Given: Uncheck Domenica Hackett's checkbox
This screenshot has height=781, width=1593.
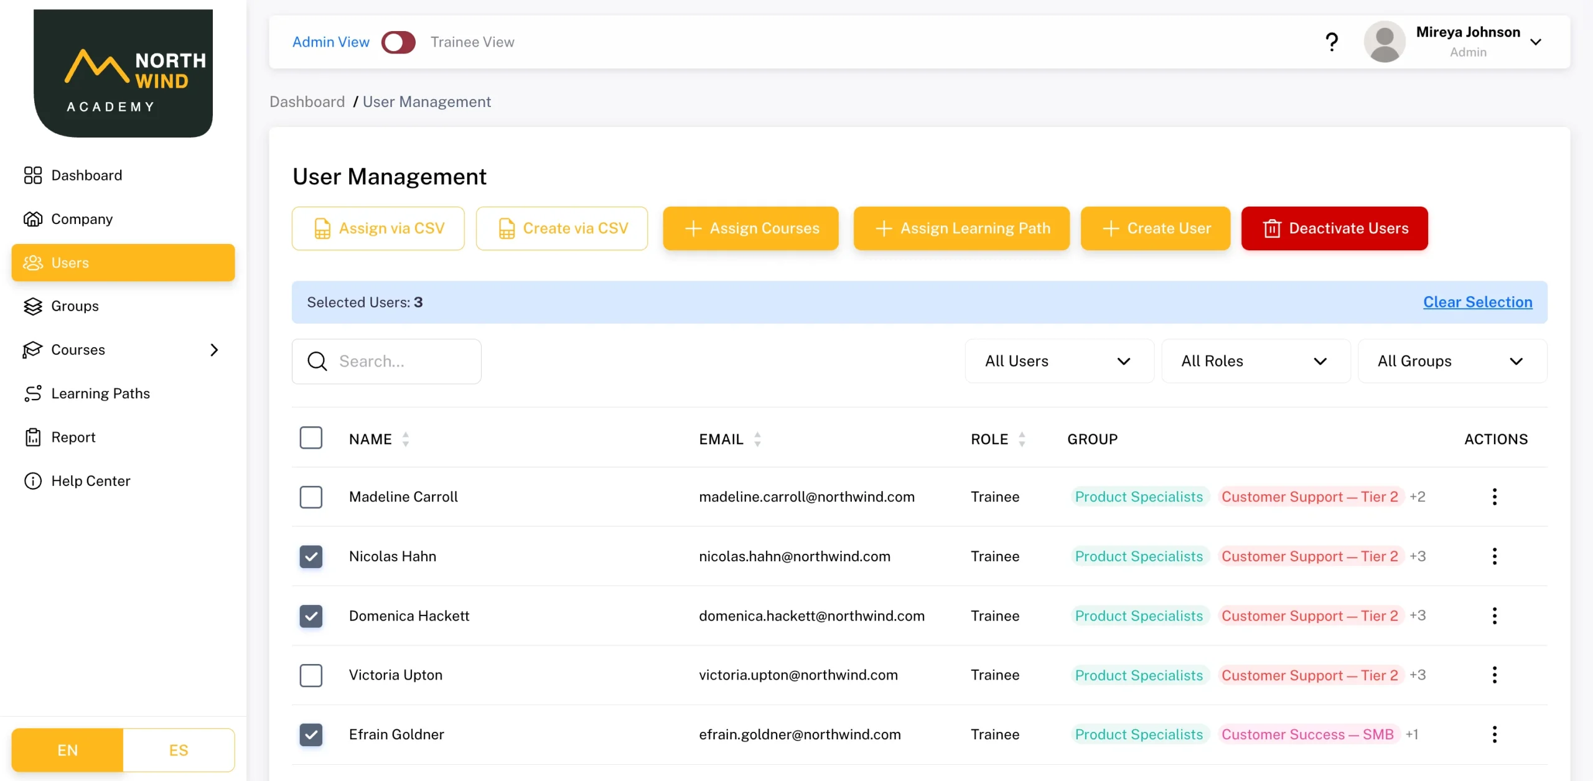Looking at the screenshot, I should (x=311, y=616).
